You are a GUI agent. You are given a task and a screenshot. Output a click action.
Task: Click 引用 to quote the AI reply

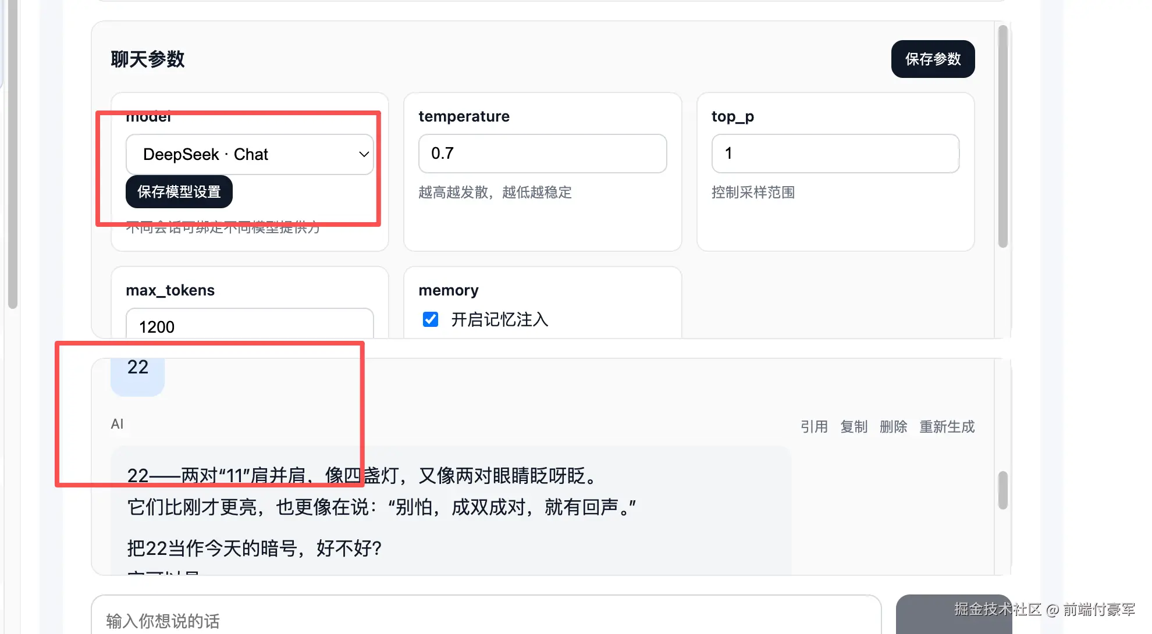click(x=813, y=426)
